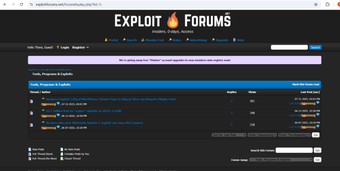Open the Hackers Exploit Critical WordPress Theme thread
Image resolution: width=340 pixels, height=171 pixels.
(111, 99)
